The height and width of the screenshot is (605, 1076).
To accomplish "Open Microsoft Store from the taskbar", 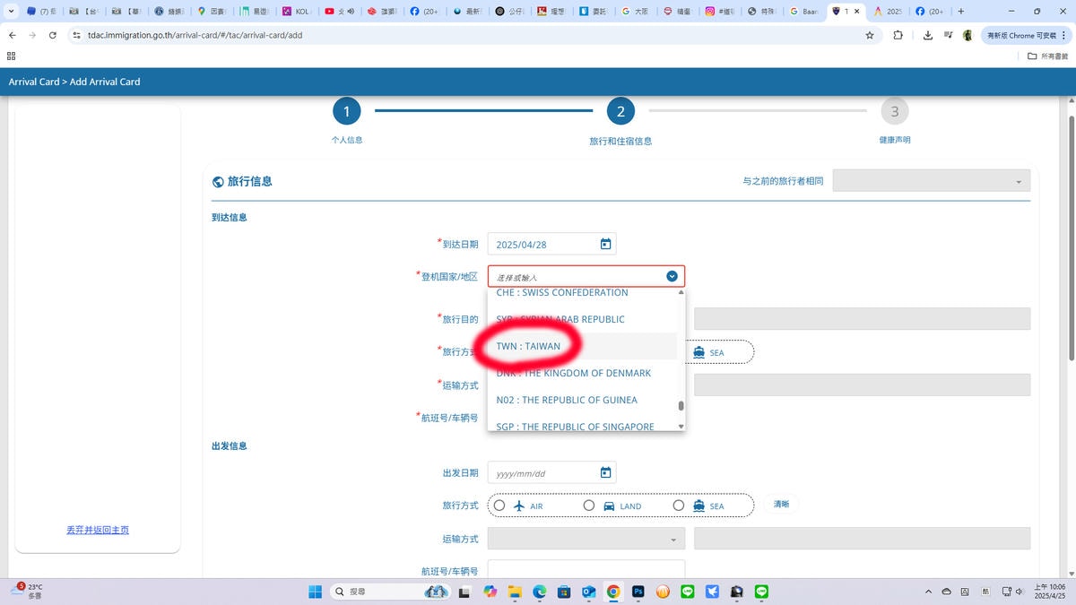I will tap(564, 592).
